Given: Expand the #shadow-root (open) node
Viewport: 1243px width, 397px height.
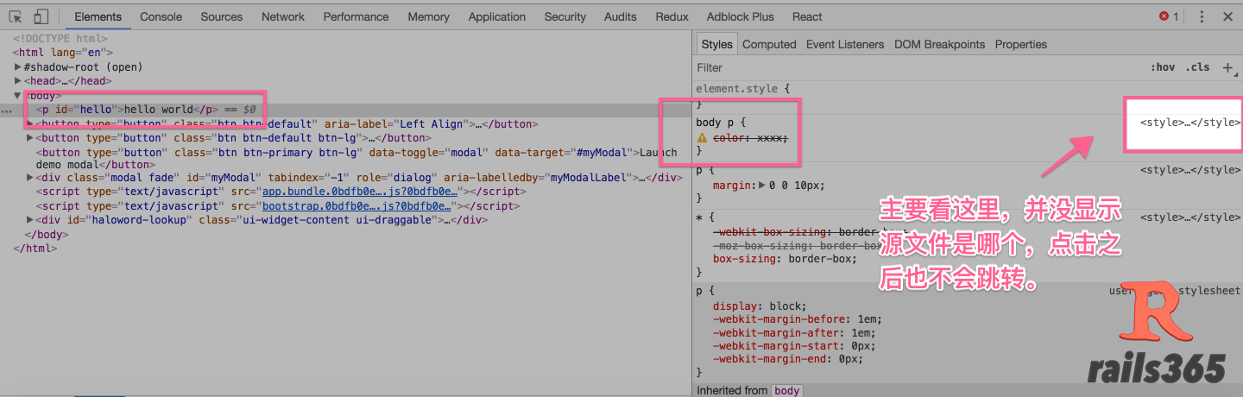Looking at the screenshot, I should 18,66.
